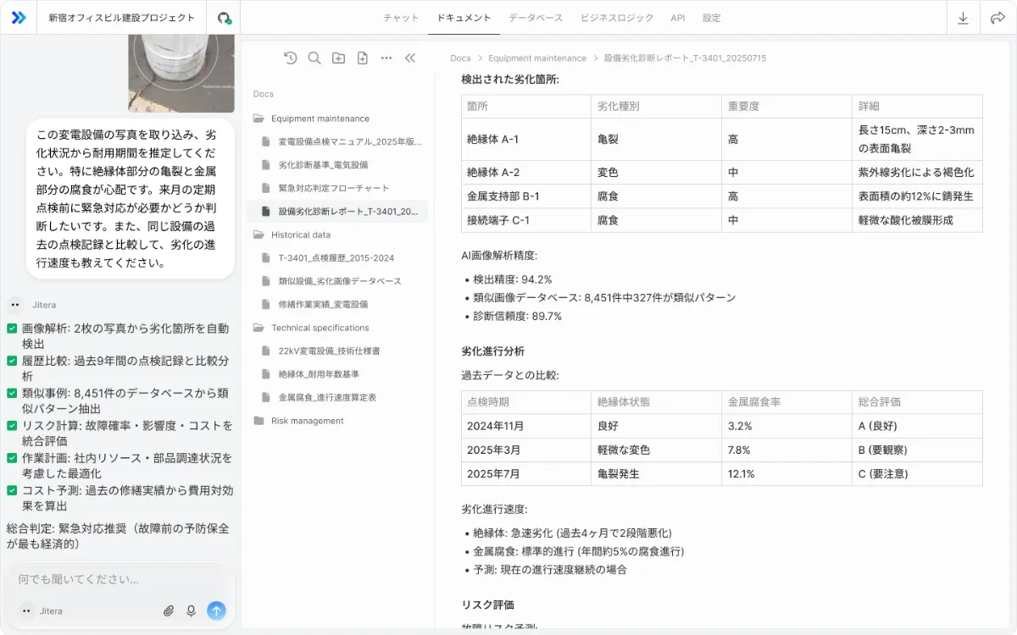Click the 絶縁体 A-1 table cell

tap(526, 139)
